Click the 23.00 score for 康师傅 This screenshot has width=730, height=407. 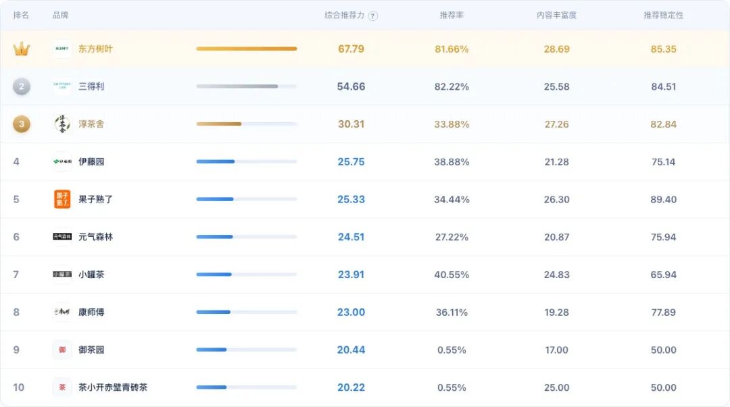tap(351, 312)
